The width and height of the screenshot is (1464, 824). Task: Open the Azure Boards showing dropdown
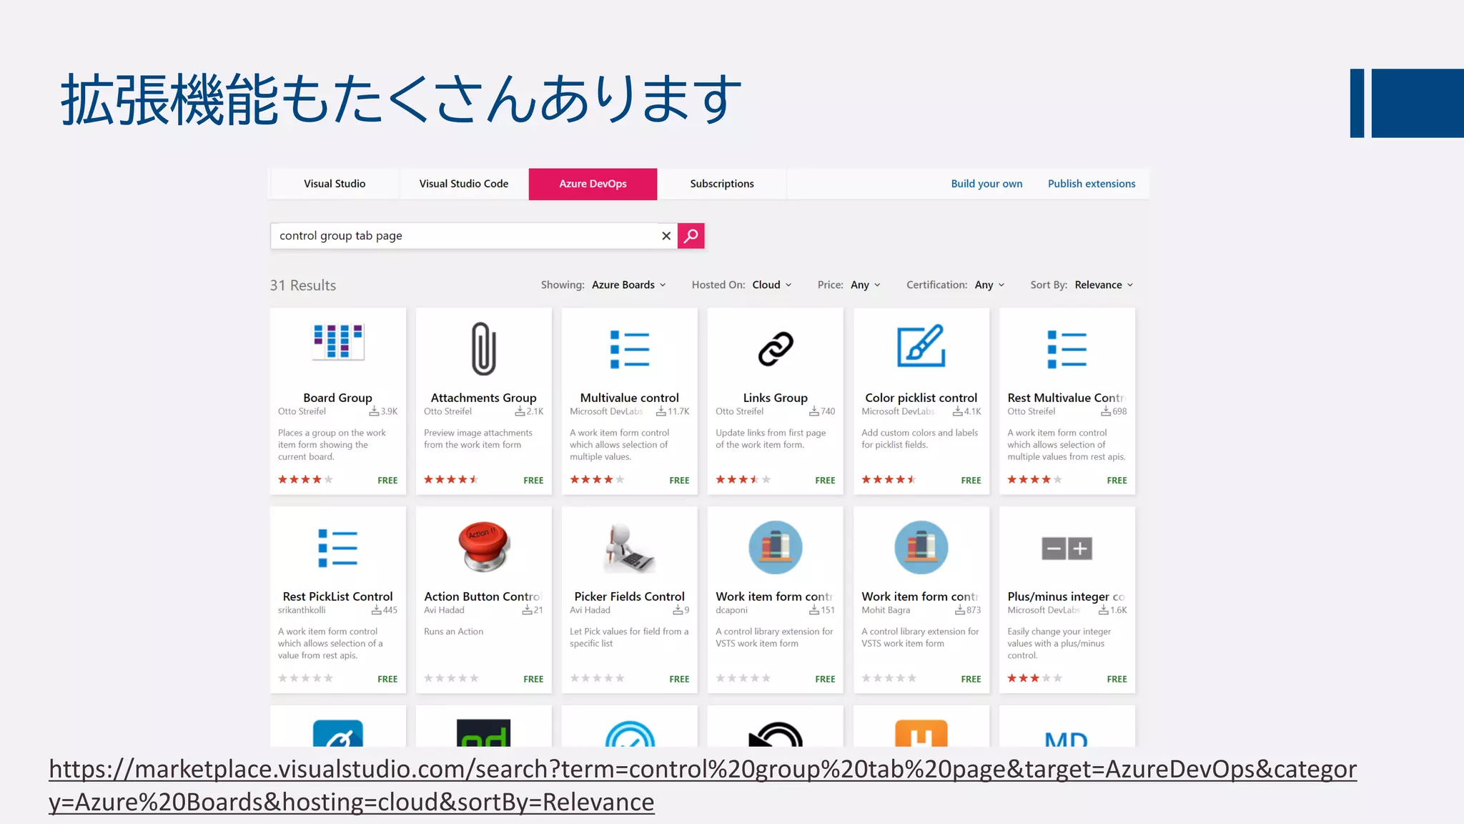629,285
